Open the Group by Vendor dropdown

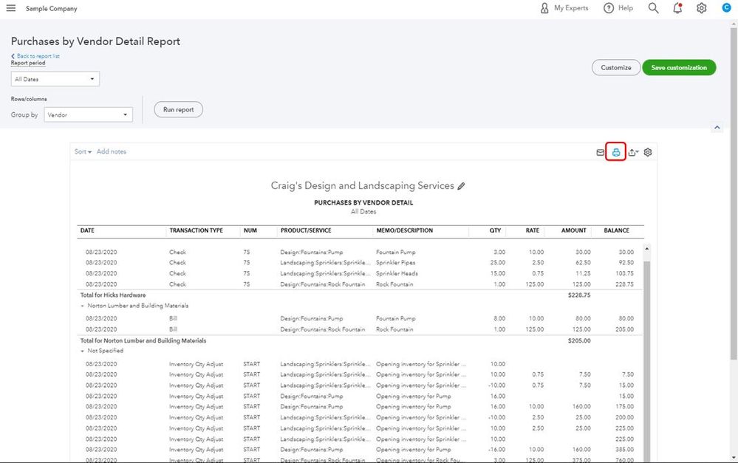point(88,114)
